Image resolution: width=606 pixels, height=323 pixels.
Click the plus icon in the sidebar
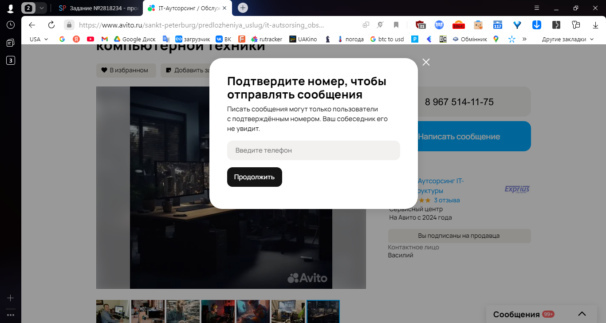[x=11, y=298]
